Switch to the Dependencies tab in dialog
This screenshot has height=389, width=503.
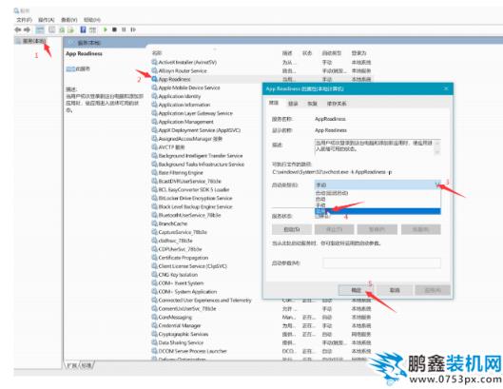click(337, 104)
